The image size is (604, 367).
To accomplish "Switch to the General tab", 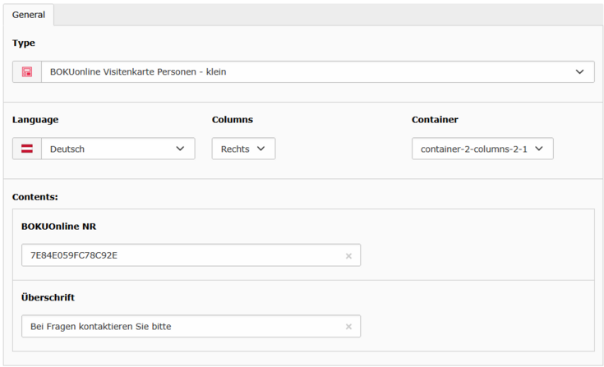I will coord(29,15).
